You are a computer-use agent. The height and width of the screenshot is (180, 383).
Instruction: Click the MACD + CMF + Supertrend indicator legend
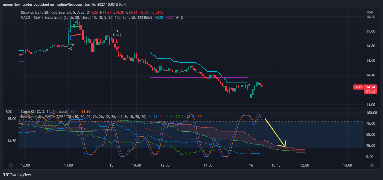(86, 18)
